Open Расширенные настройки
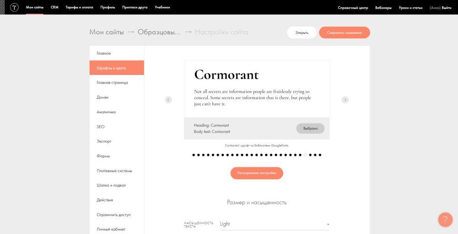The height and width of the screenshot is (234, 458). 257,173
